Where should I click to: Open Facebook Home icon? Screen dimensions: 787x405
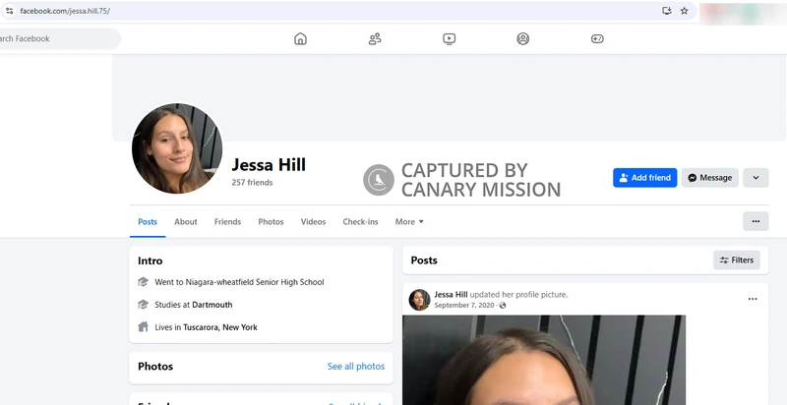point(300,39)
